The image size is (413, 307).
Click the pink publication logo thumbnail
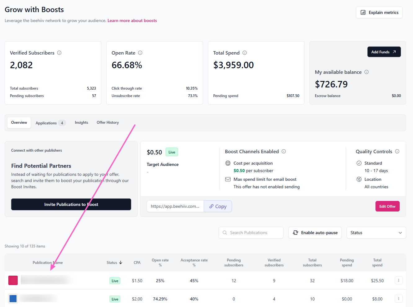pos(13,280)
